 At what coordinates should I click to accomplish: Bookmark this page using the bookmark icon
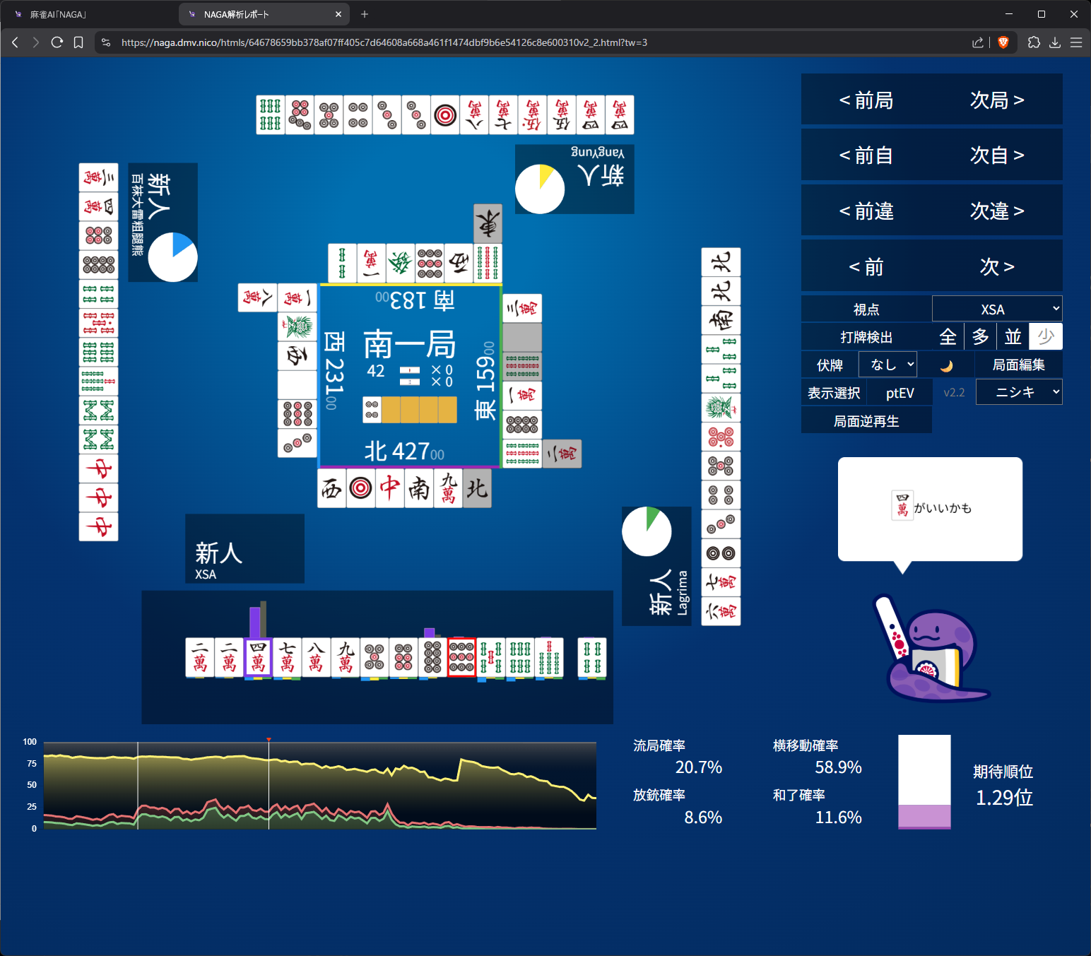point(78,42)
